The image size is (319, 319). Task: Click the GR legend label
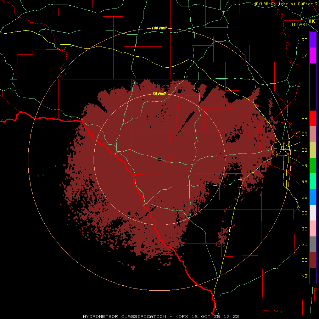[x=304, y=134]
